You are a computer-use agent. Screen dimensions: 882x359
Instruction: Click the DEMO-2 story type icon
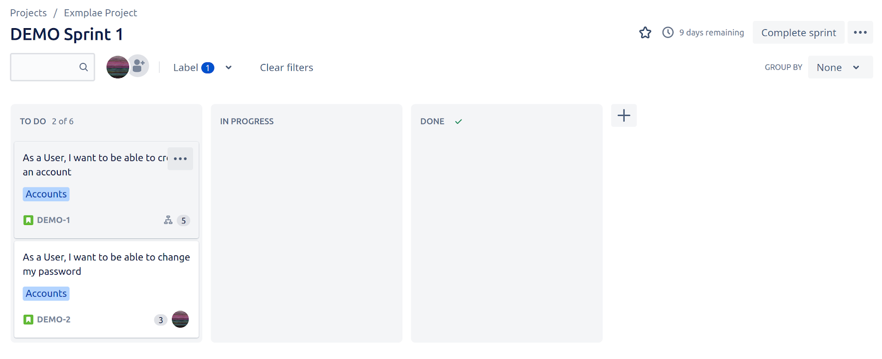pos(29,319)
